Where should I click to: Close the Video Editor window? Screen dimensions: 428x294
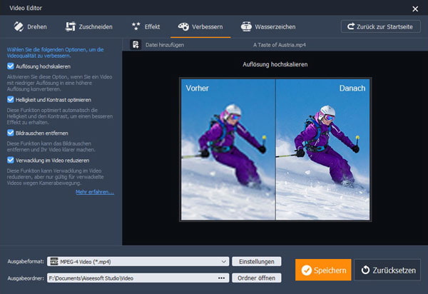pos(415,9)
